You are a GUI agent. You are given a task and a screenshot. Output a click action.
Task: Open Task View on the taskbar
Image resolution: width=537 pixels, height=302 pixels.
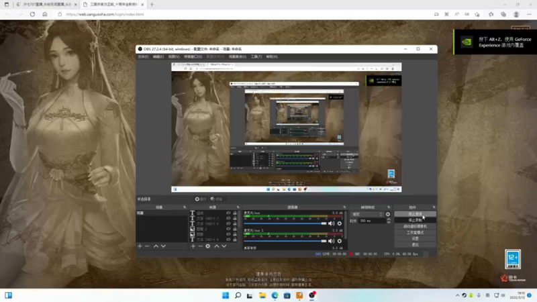[x=250, y=295]
